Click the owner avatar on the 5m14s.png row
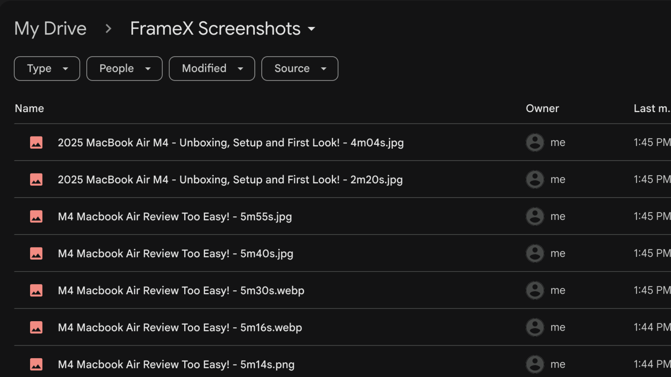 click(x=534, y=364)
